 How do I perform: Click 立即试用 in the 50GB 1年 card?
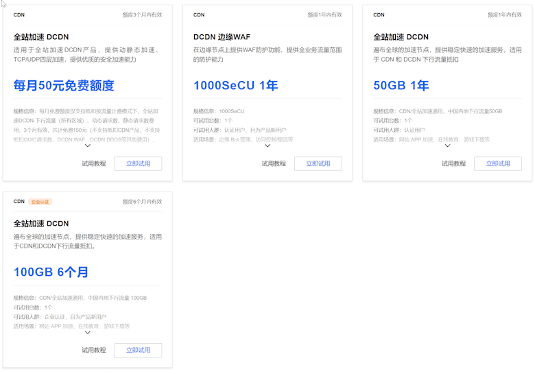[498, 163]
